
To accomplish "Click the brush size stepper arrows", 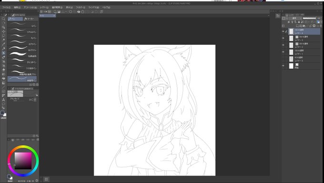I will [x=33, y=100].
